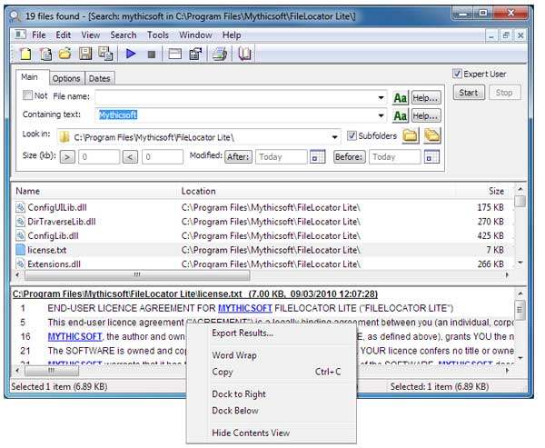Screen dimensions: 545x448
Task: Click the New search toolbar icon
Action: click(25, 55)
